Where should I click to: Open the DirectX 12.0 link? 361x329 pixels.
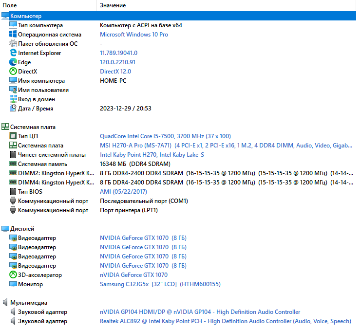click(x=115, y=72)
